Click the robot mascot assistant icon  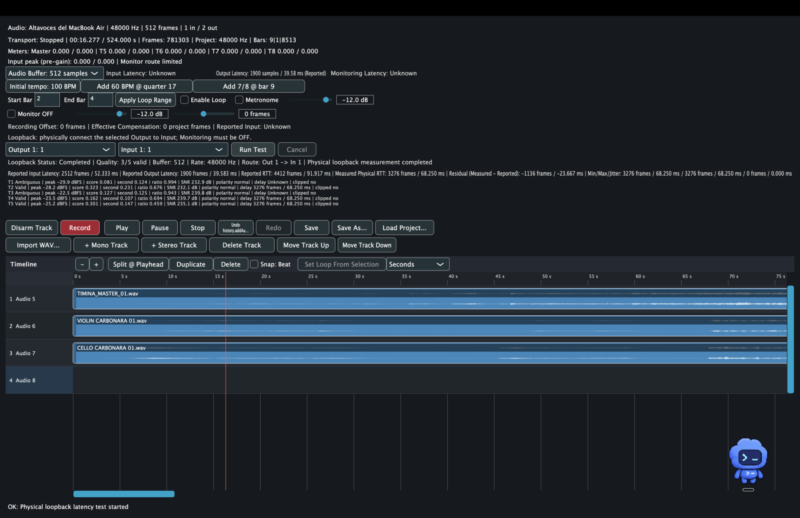tap(748, 461)
